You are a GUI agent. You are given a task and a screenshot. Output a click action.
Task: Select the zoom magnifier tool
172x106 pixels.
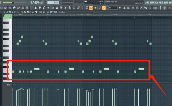click(42, 12)
